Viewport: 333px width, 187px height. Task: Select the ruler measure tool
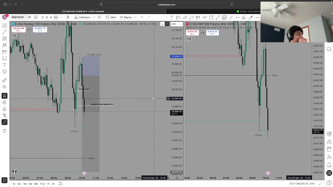pos(4,81)
